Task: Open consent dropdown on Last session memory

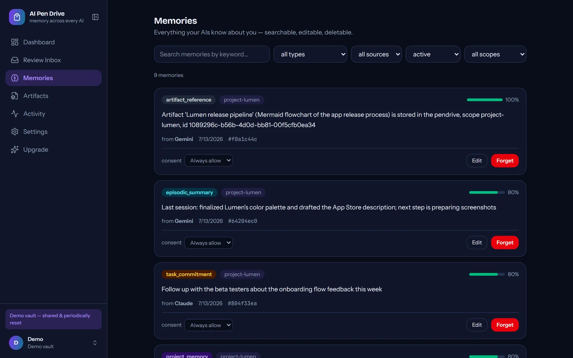Action: pyautogui.click(x=208, y=243)
